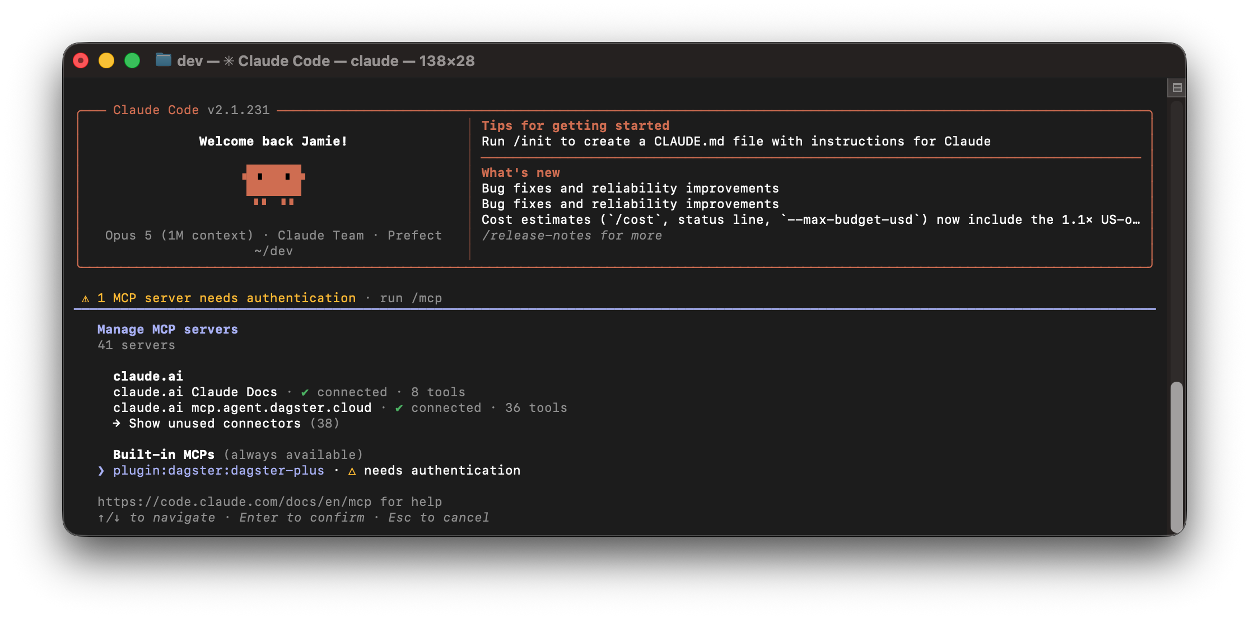Open the code.claude.com/docs/en/mcp help link

[234, 502]
